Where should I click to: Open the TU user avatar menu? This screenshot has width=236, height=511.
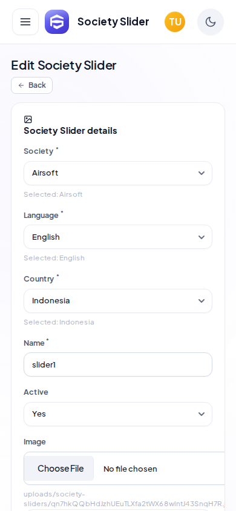pyautogui.click(x=175, y=22)
